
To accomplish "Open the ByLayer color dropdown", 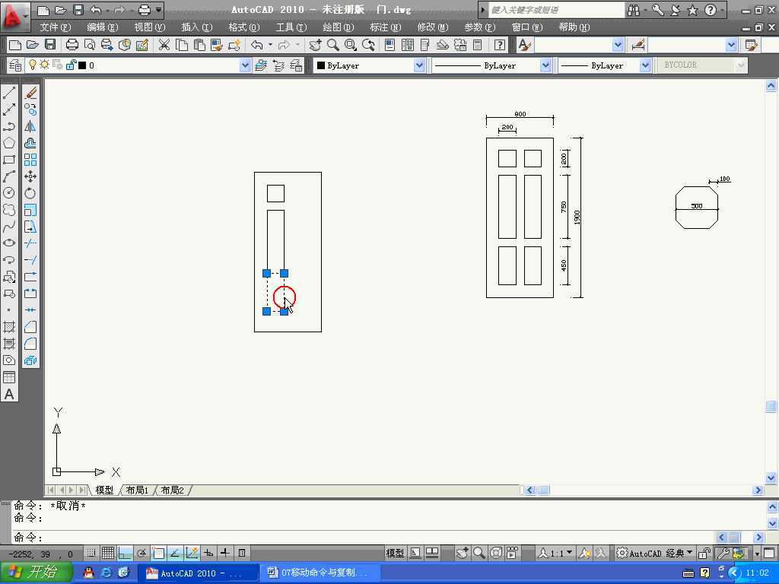I will [419, 65].
